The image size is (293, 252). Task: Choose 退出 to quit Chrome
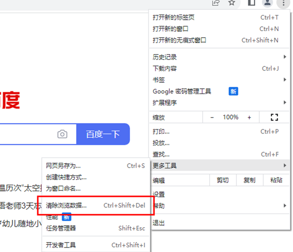[x=220, y=223]
